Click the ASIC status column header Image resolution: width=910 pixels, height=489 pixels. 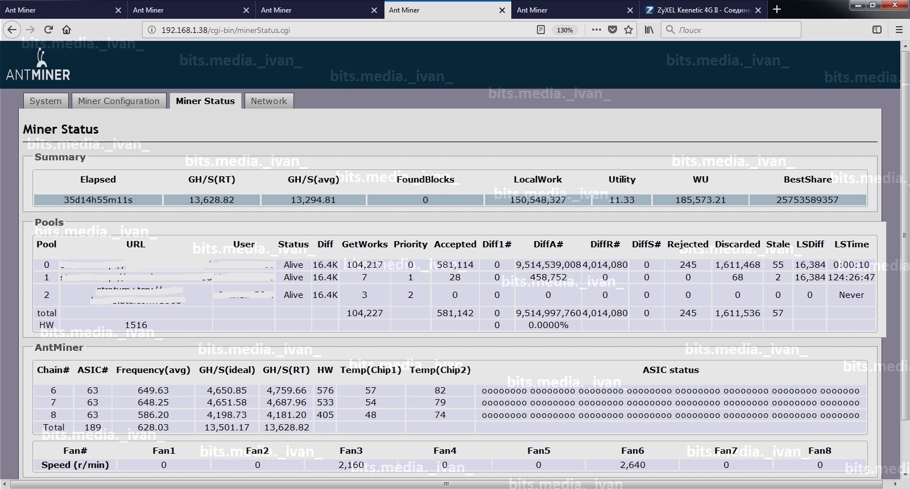(x=671, y=370)
